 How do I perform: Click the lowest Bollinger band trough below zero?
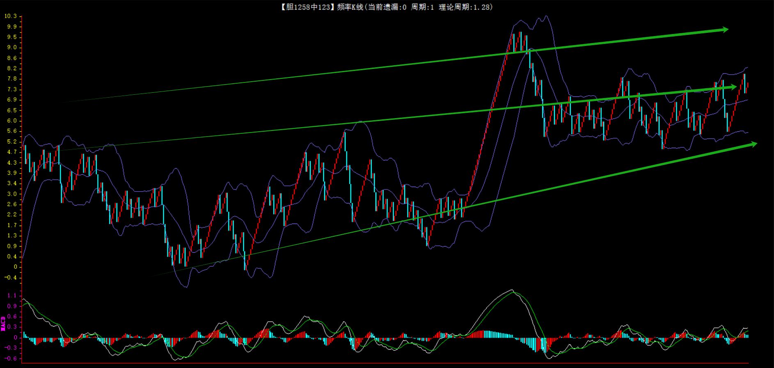[186, 287]
